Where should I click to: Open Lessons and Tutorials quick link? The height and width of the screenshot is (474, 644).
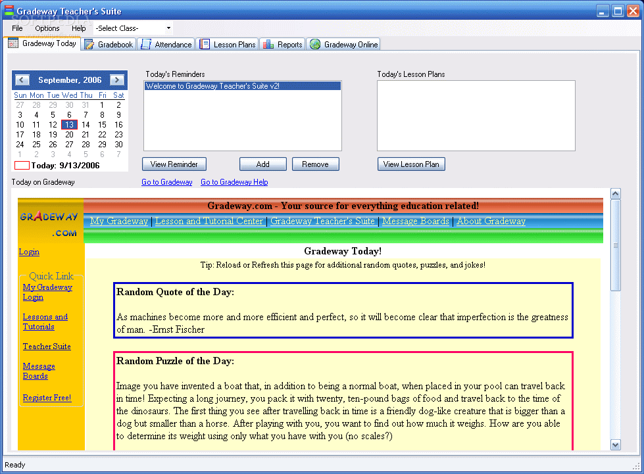tap(45, 321)
